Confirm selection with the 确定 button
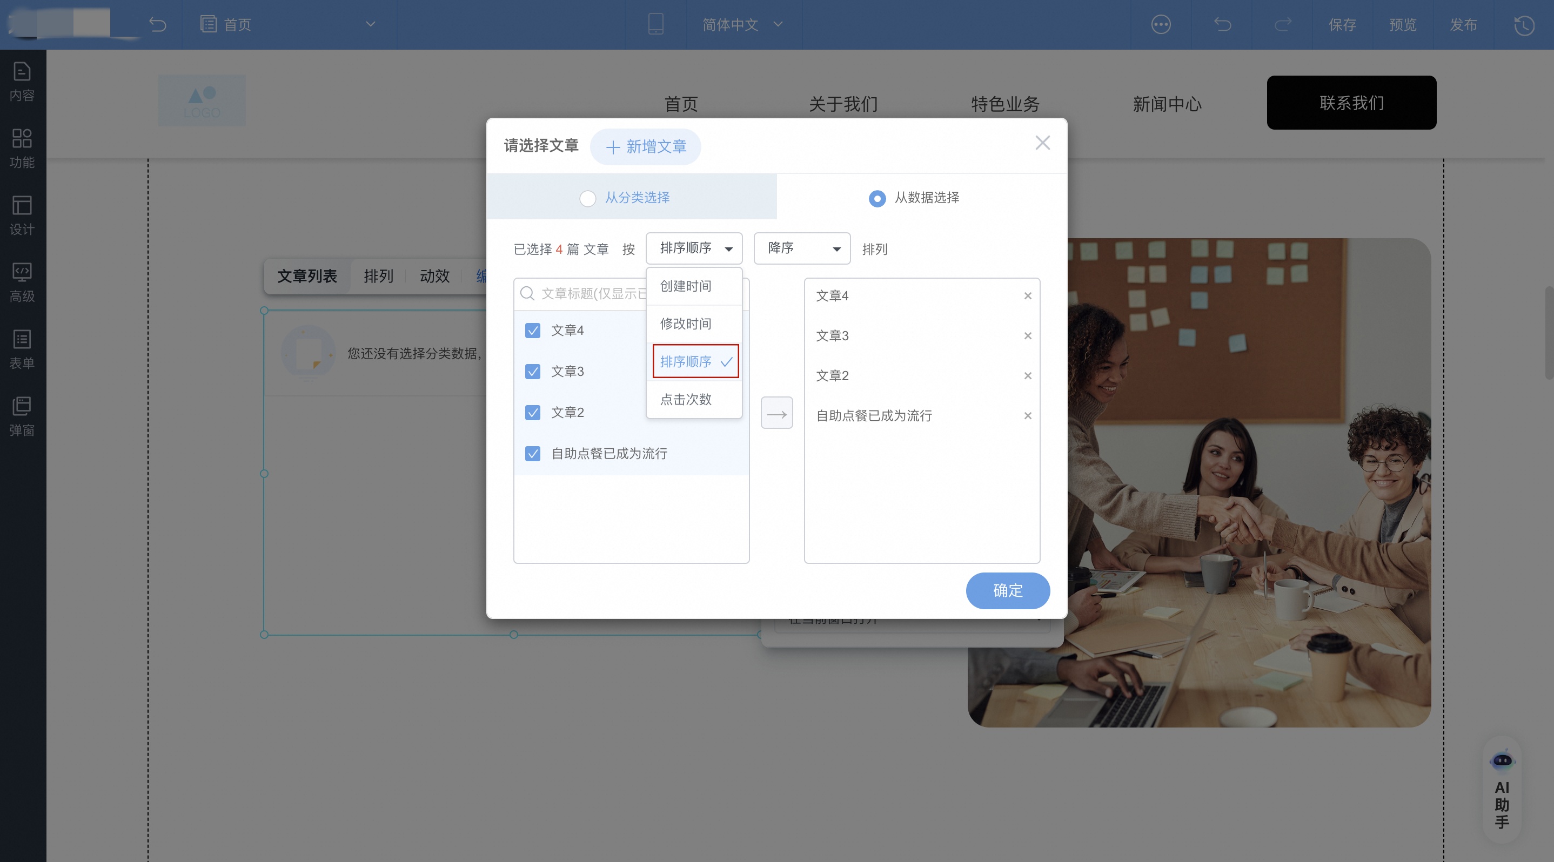Screen dimensions: 1554x862 click(x=1007, y=591)
